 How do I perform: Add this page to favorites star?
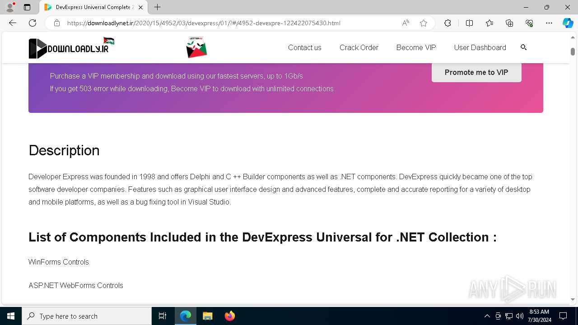click(x=424, y=23)
